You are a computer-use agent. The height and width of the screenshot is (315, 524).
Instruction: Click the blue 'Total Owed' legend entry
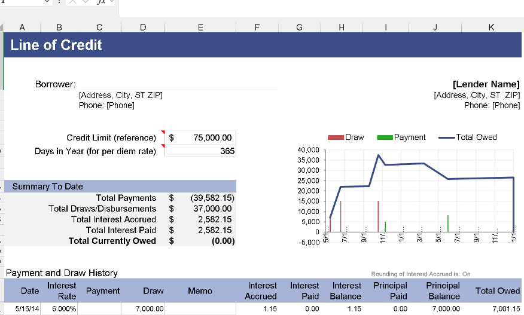click(x=468, y=137)
